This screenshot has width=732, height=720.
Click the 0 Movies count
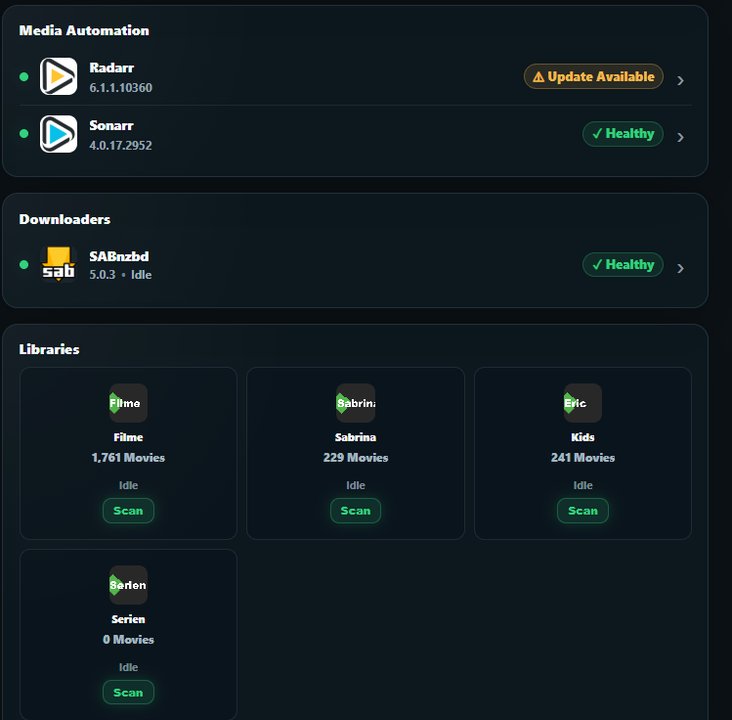click(x=128, y=640)
